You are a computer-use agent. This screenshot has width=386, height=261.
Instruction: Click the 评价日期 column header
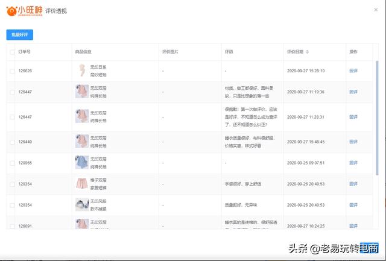[x=295, y=52]
